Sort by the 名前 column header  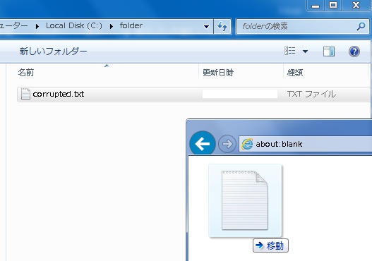click(26, 73)
